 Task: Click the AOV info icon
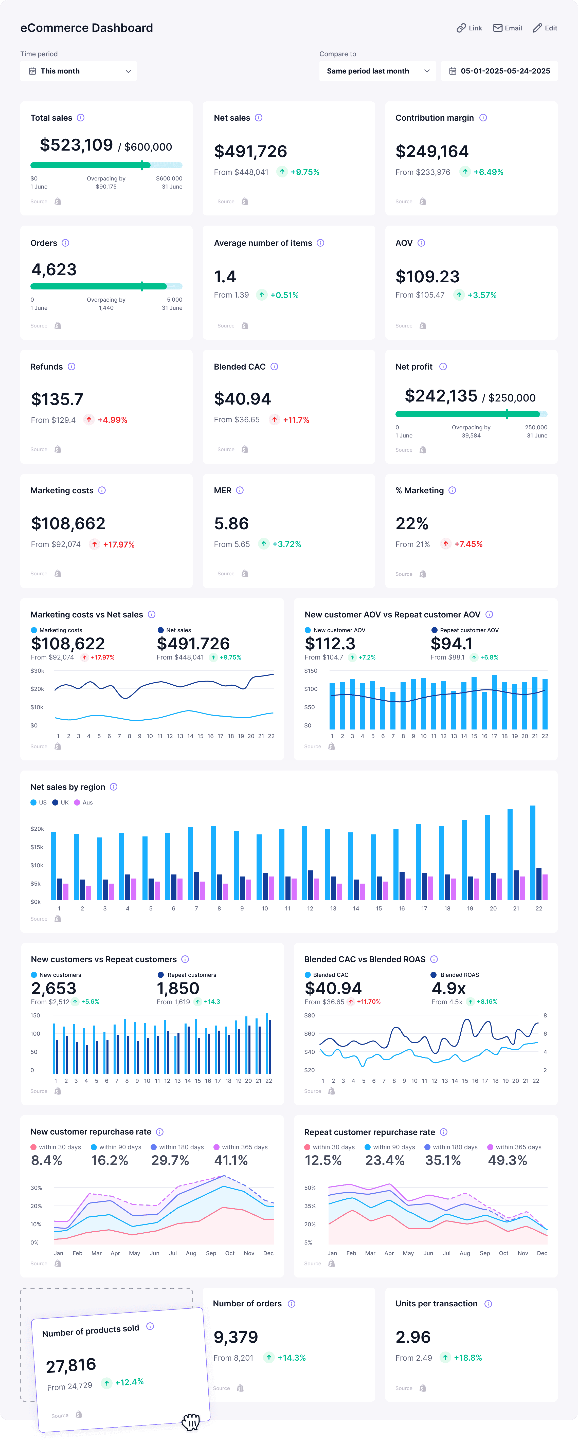point(422,243)
